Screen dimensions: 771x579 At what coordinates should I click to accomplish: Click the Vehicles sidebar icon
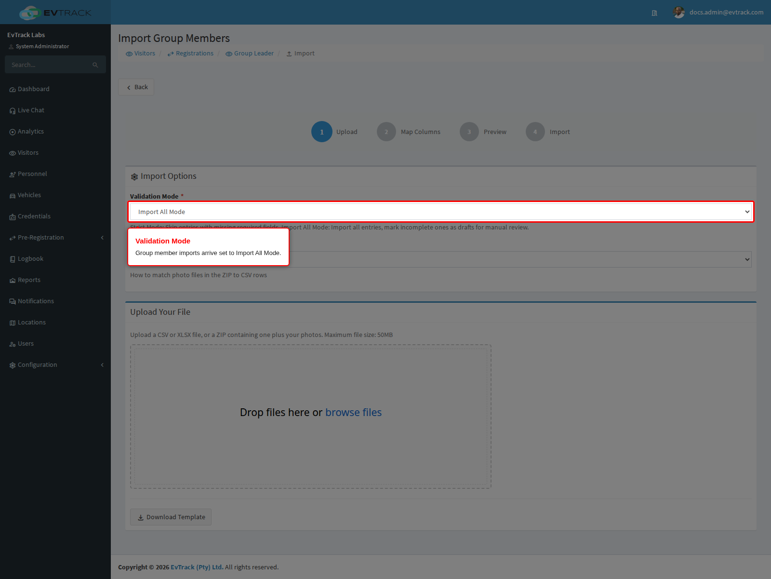[x=13, y=196]
